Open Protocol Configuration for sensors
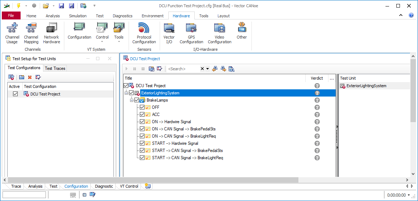418x201 pixels. point(144,33)
